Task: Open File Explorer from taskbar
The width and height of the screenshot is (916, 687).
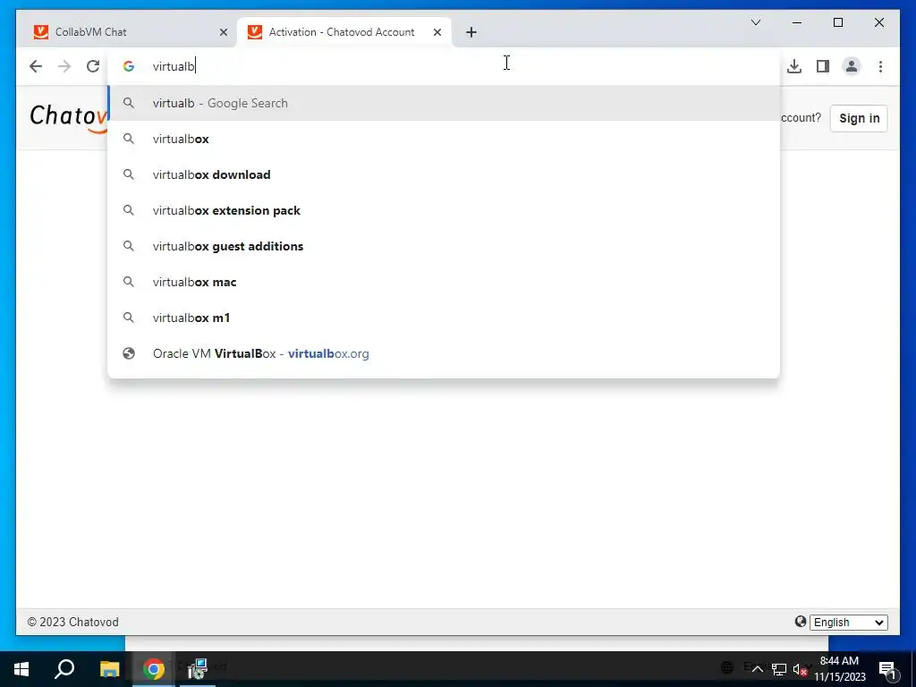Action: click(109, 669)
